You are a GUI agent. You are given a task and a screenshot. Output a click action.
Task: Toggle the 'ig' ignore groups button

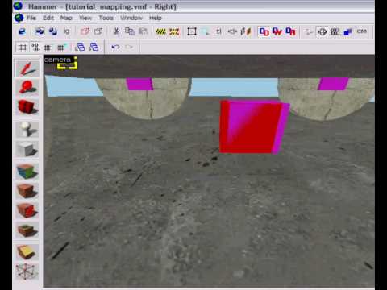coord(66,31)
